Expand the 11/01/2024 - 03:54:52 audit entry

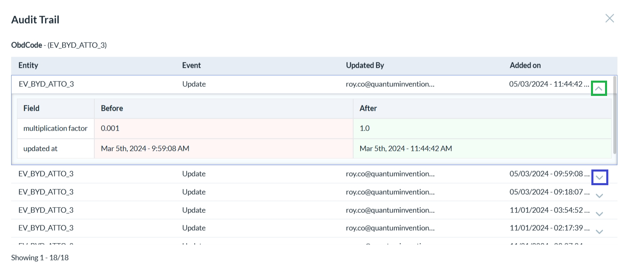click(x=599, y=214)
